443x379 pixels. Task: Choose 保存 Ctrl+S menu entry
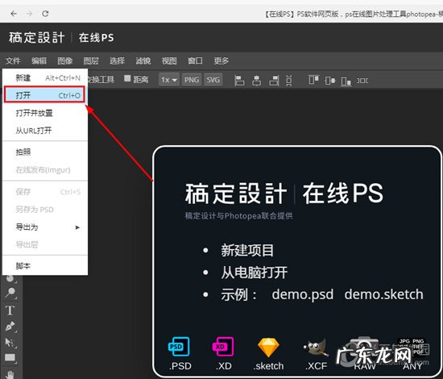[45, 192]
